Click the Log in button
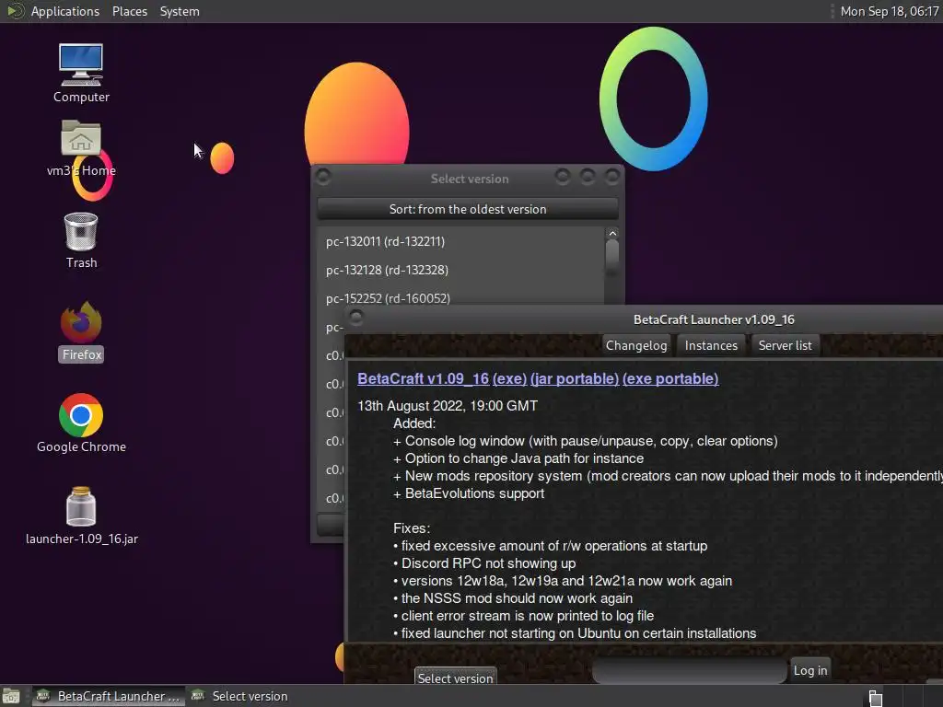 [x=810, y=670]
